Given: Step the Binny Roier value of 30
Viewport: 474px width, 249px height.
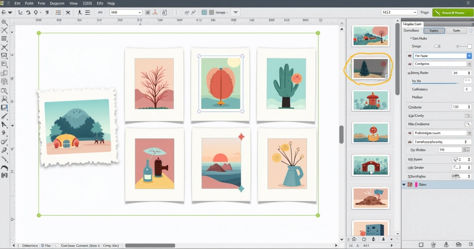Looking at the screenshot, I should (468, 73).
